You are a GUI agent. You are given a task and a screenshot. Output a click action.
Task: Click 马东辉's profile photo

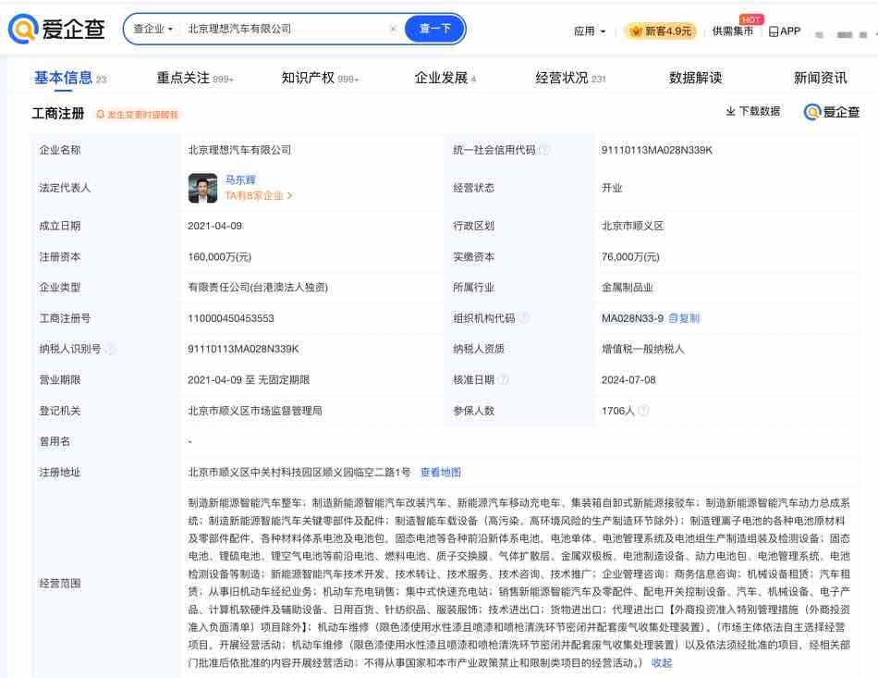click(202, 188)
